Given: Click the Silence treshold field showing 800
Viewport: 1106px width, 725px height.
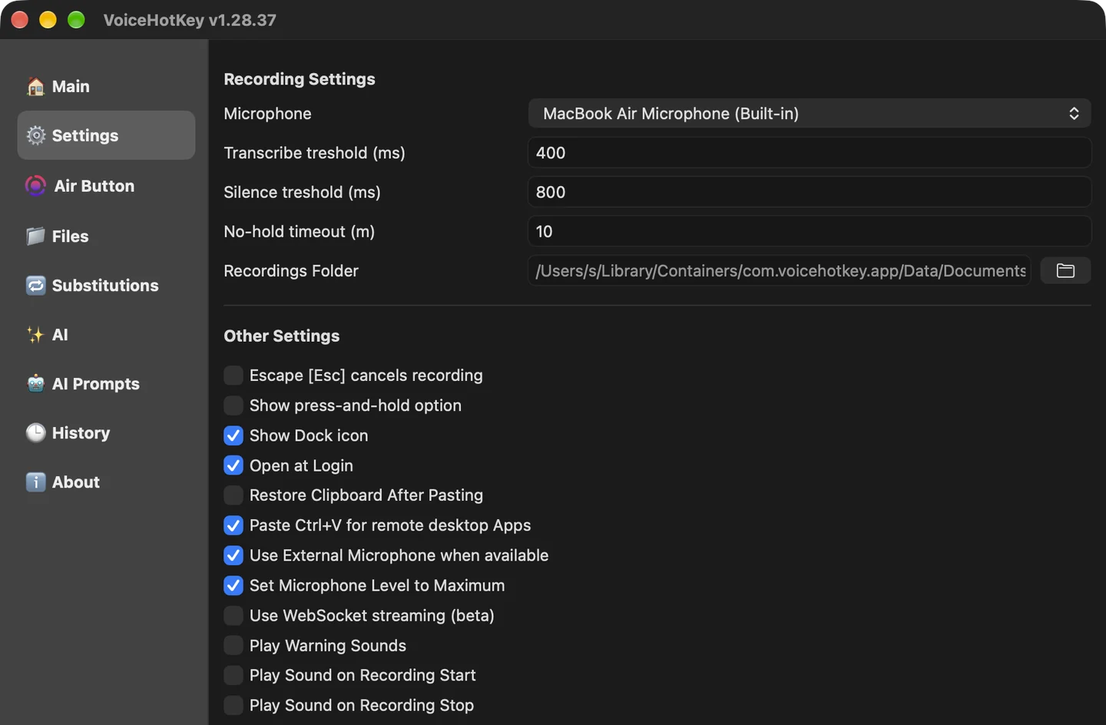Looking at the screenshot, I should (810, 192).
